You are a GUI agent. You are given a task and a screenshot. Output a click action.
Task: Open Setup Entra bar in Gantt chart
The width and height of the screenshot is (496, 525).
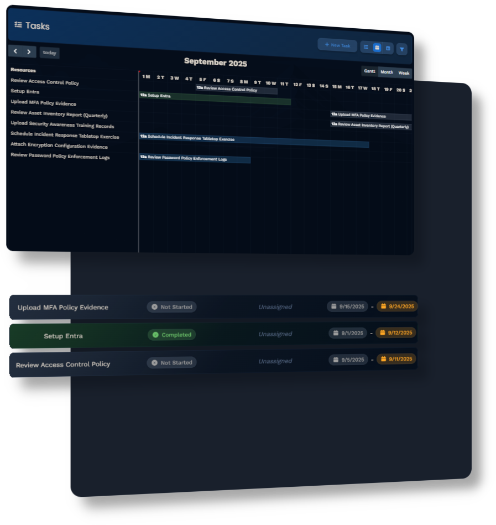[x=215, y=98]
